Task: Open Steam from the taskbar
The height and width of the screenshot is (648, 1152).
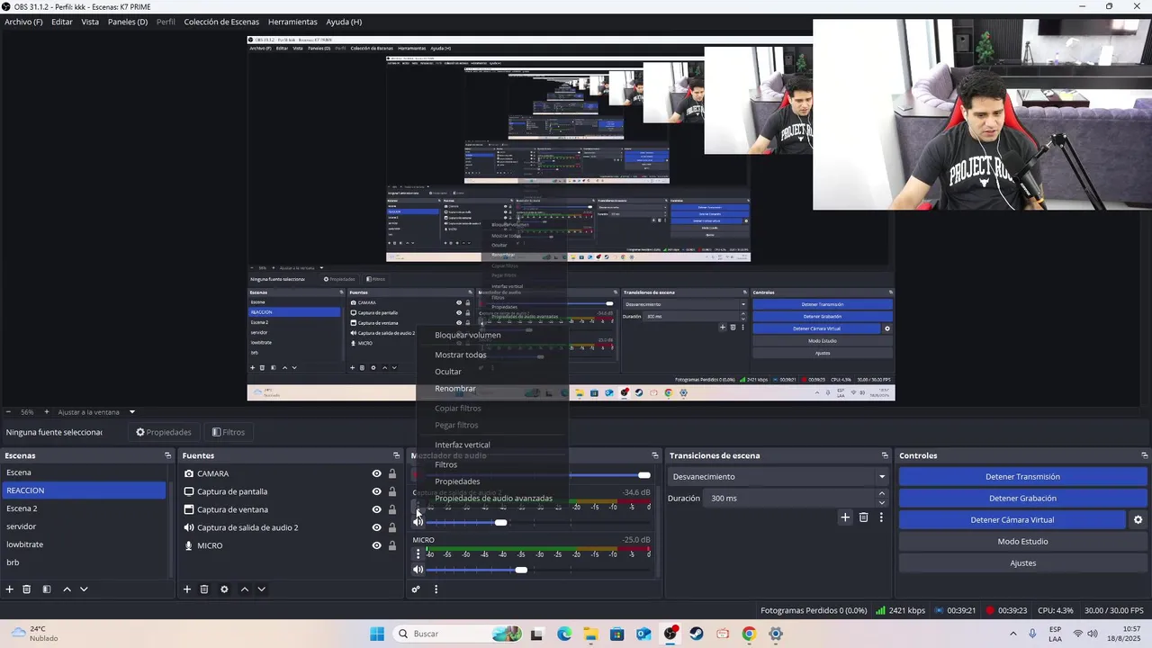Action: (697, 634)
